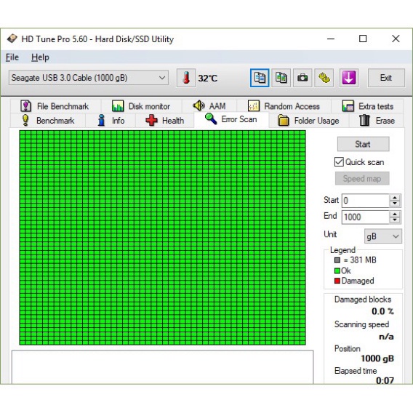Click the purple download arrow icon
Image resolution: width=413 pixels, height=413 pixels.
point(349,78)
